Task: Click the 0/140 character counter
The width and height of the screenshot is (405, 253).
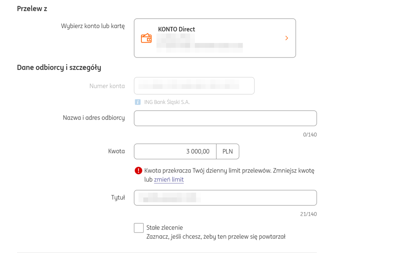Action: coord(310,135)
